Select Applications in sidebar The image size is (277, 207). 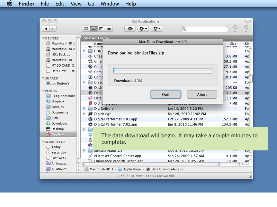(x=58, y=134)
